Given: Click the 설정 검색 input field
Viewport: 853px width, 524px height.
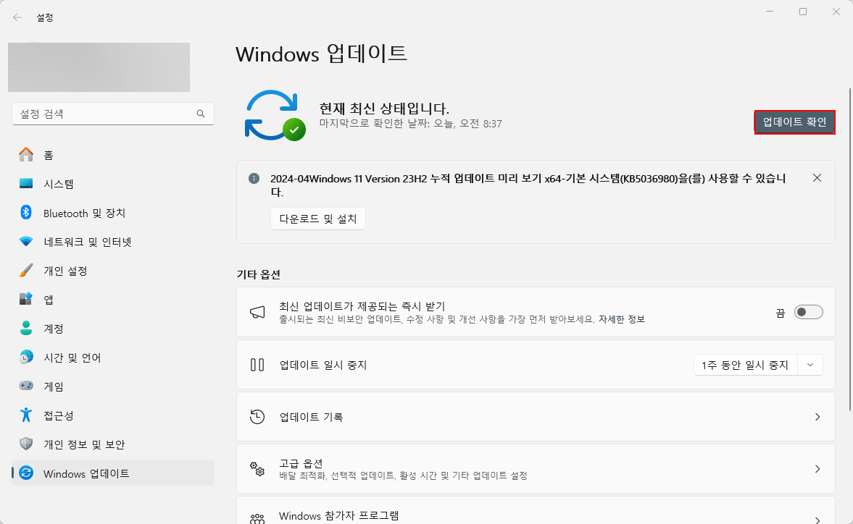Looking at the screenshot, I should pos(112,114).
